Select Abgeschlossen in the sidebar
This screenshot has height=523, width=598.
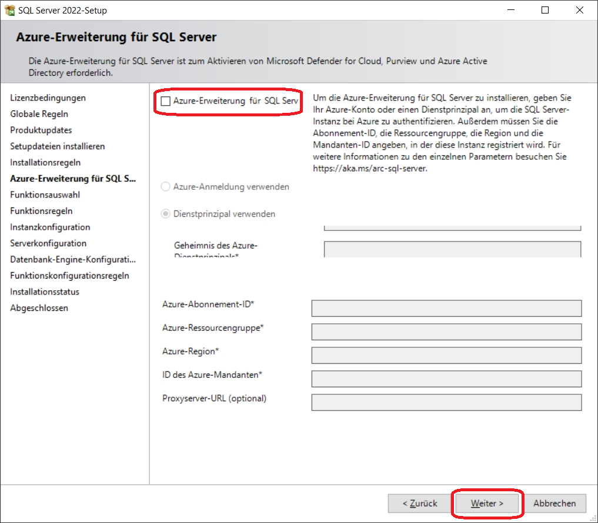(x=39, y=308)
